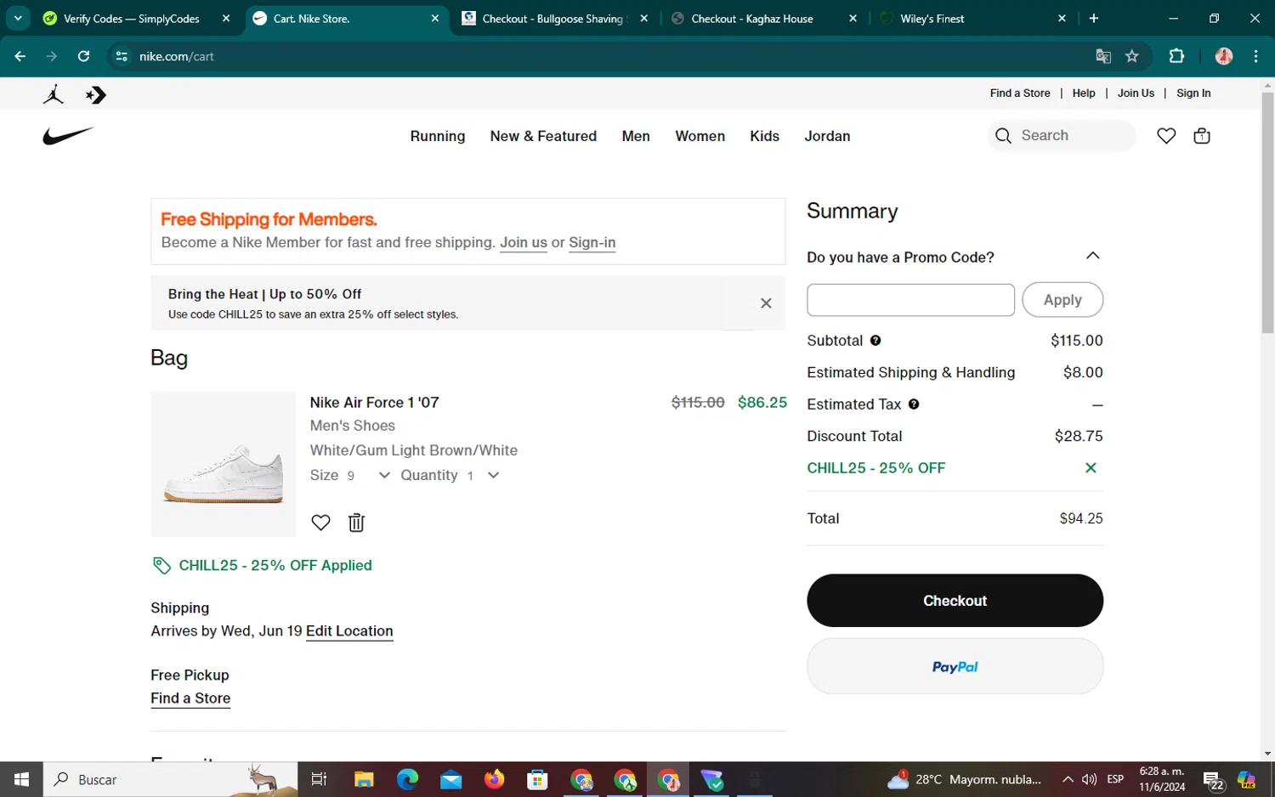Open the Quantity 1 dropdown
This screenshot has height=797, width=1275.
coord(450,476)
